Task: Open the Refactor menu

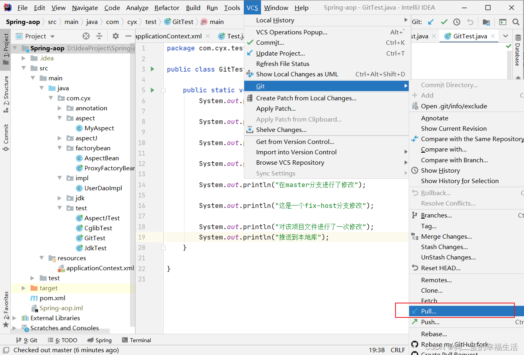Action: pos(167,8)
